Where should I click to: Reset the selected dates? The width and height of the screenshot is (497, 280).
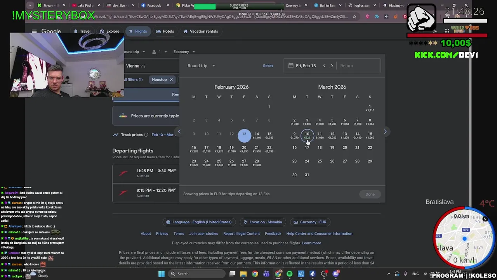click(268, 66)
